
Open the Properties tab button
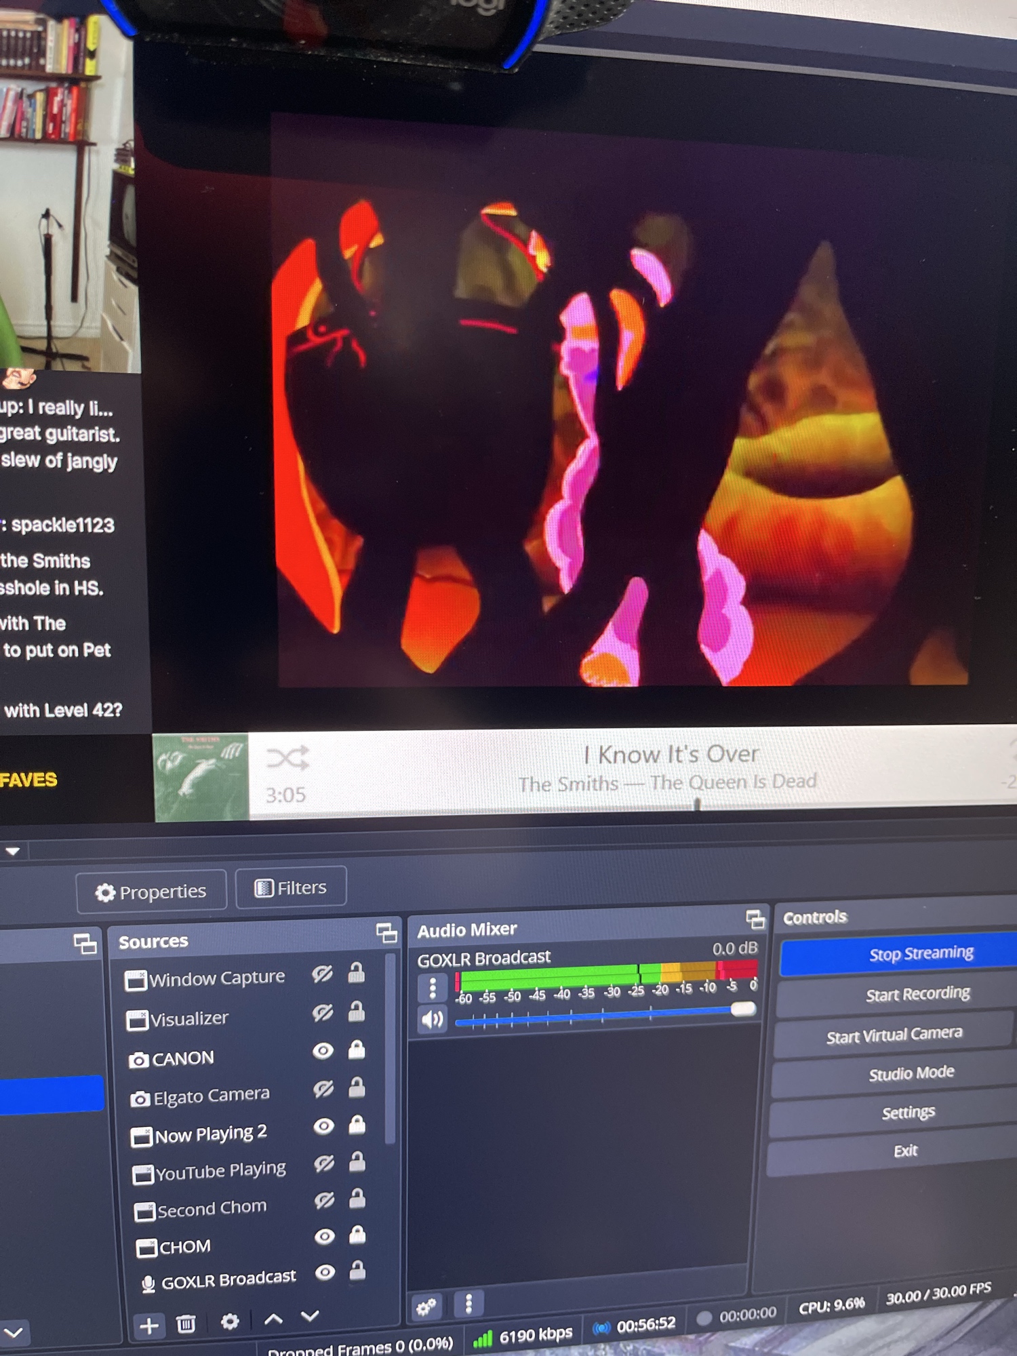(x=151, y=892)
